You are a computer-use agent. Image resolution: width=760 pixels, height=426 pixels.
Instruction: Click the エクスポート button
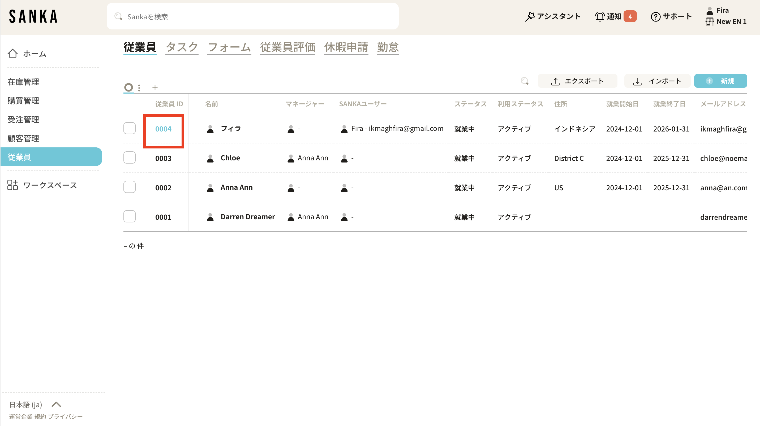point(577,81)
